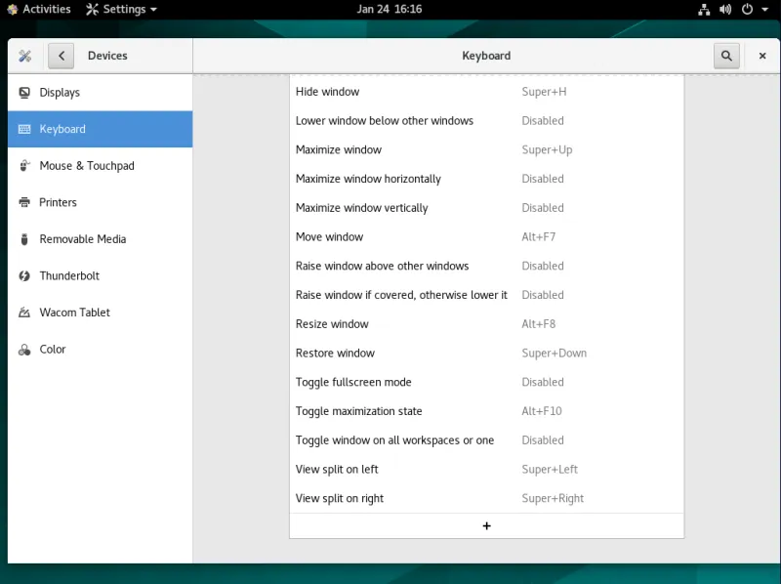781x584 pixels.
Task: Click the search magnifier icon
Action: (726, 56)
